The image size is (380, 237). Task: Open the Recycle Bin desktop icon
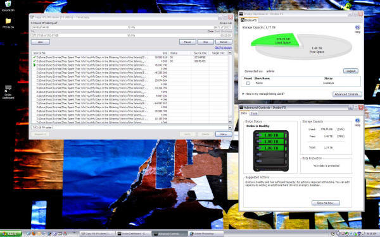click(8, 6)
